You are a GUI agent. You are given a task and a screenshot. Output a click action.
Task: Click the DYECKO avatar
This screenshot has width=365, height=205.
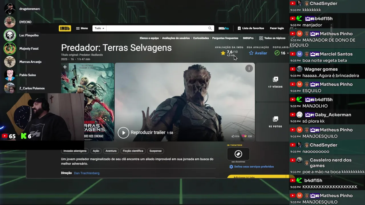[10, 22]
